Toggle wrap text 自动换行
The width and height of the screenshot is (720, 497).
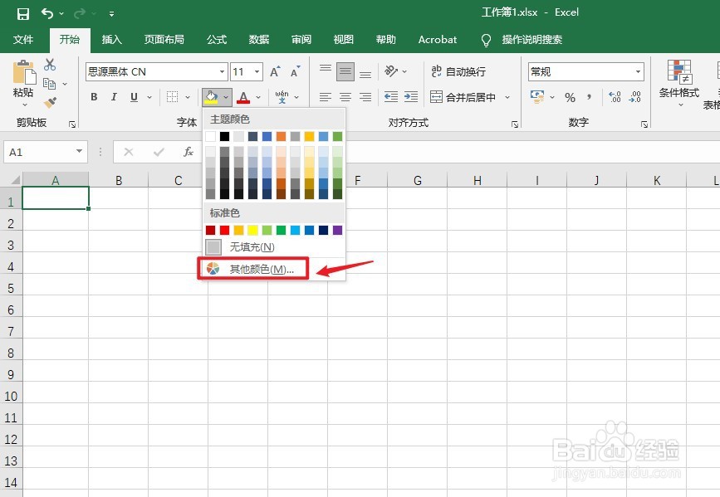[x=458, y=71]
